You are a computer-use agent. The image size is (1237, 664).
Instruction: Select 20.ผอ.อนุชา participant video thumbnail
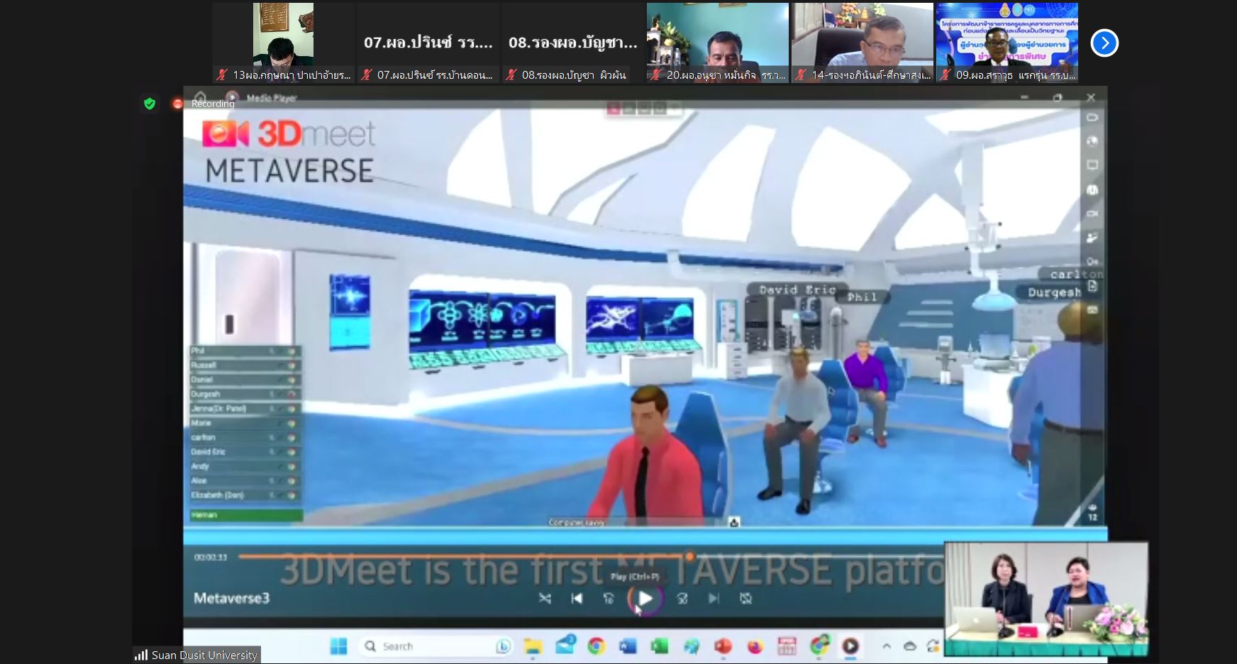pos(718,43)
